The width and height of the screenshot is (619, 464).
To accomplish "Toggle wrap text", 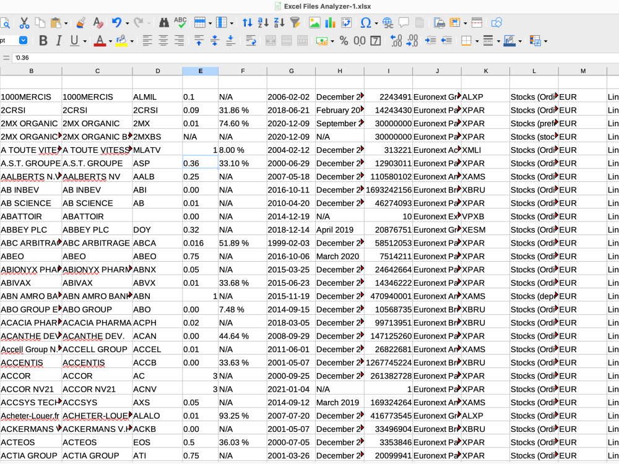I will pyautogui.click(x=251, y=41).
